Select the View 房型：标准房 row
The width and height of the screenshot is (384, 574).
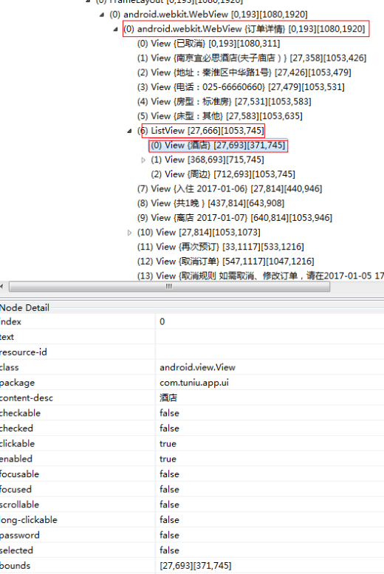click(224, 101)
